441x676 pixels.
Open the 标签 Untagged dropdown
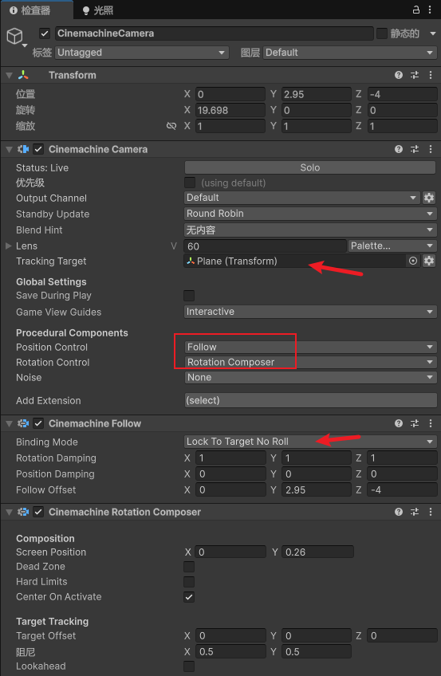coord(142,53)
